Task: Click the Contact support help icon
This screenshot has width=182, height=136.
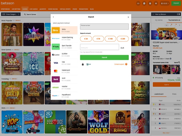Action: 126,64
